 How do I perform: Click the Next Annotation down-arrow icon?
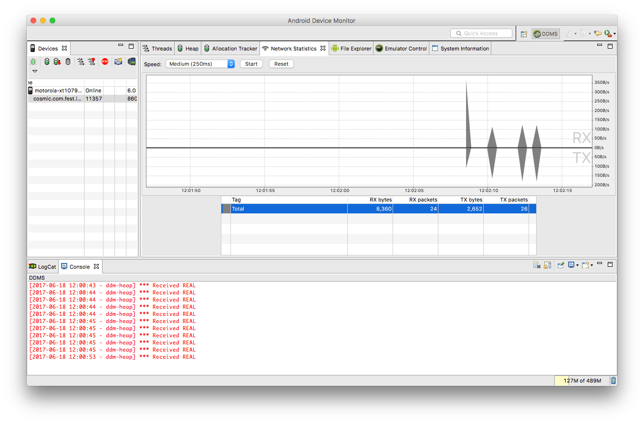point(568,34)
